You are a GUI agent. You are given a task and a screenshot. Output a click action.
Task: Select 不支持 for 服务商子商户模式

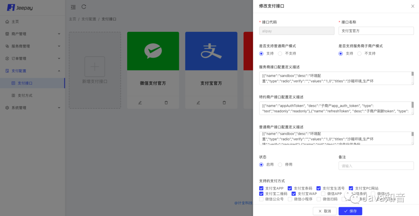click(x=359, y=53)
